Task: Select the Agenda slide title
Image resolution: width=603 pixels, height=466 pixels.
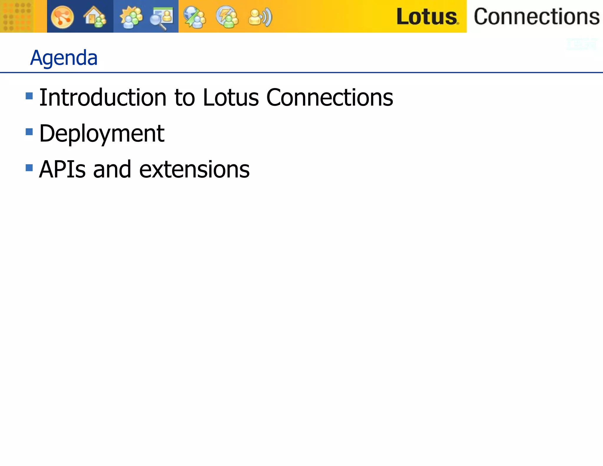Action: [x=64, y=58]
